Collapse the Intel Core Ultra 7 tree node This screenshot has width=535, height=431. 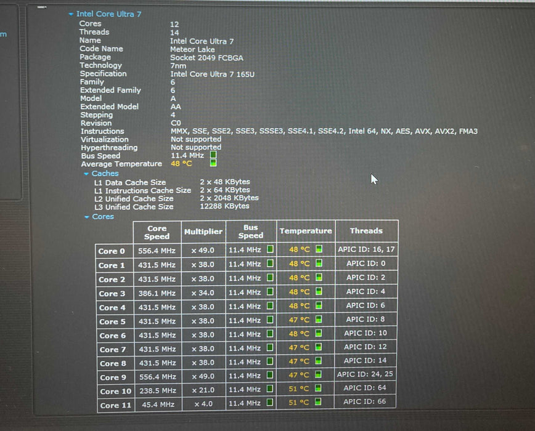[x=71, y=14]
